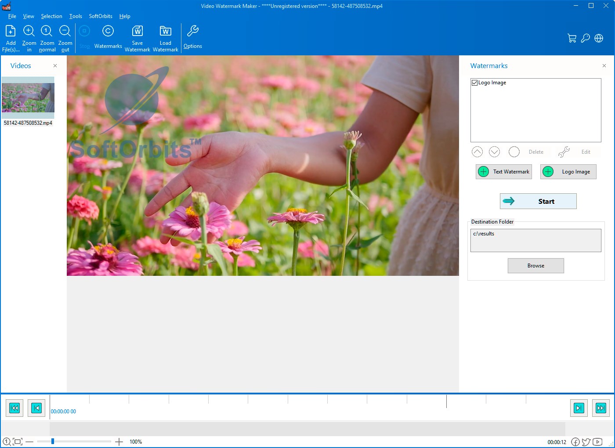The image size is (615, 448).
Task: Click the Browse button
Action: (535, 266)
